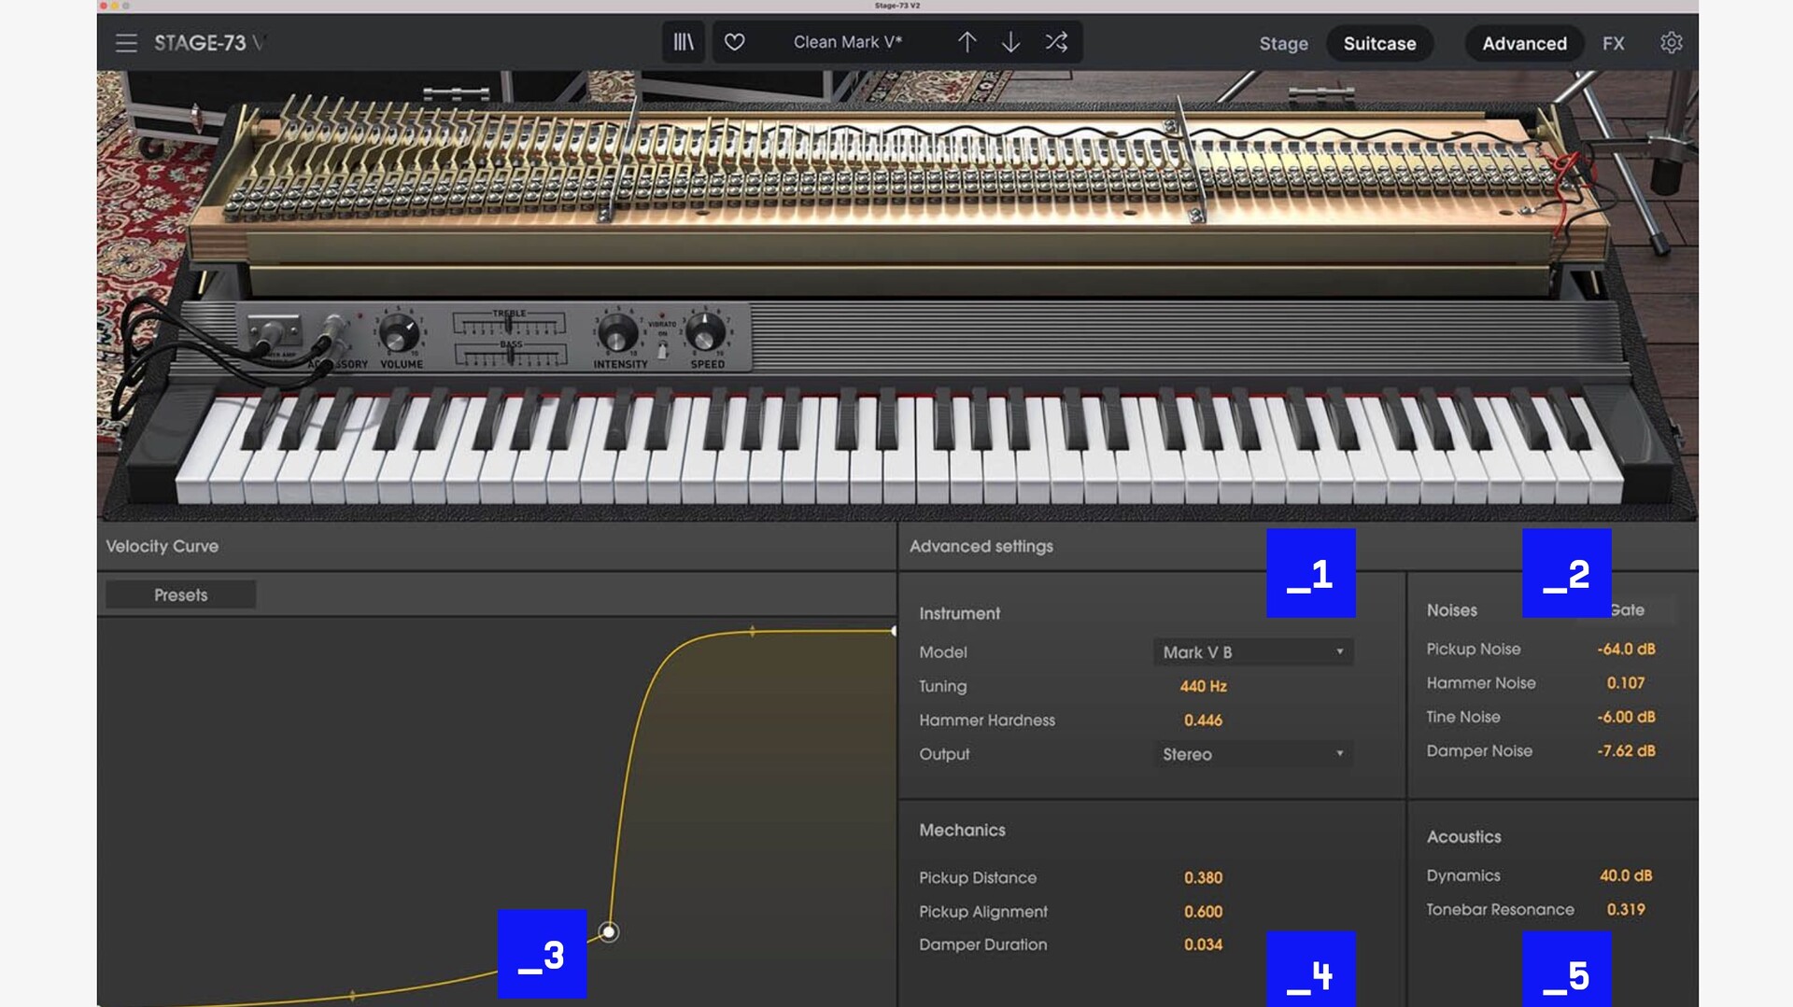Click the Pickup Distance value 0.380

click(x=1203, y=878)
